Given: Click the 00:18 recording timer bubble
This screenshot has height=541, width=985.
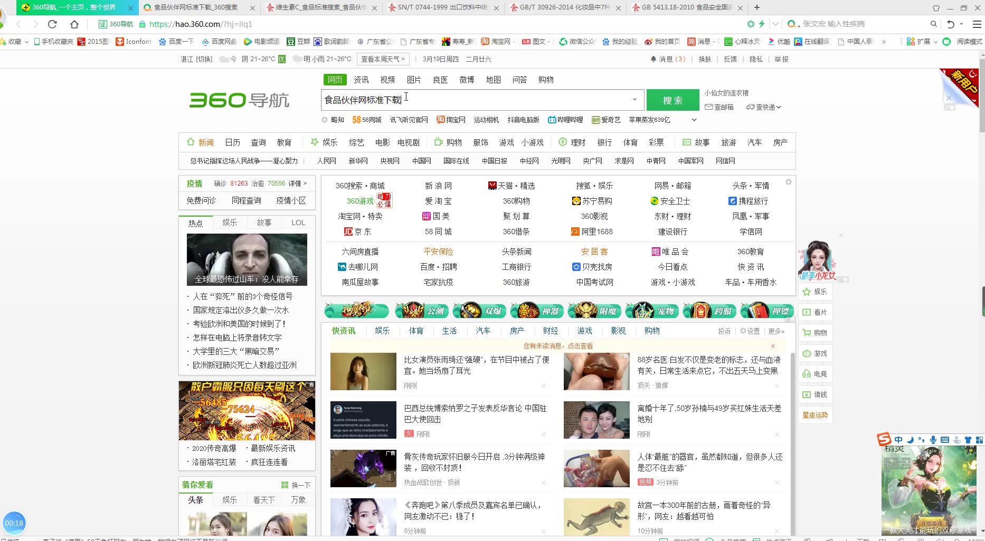Looking at the screenshot, I should tap(14, 523).
